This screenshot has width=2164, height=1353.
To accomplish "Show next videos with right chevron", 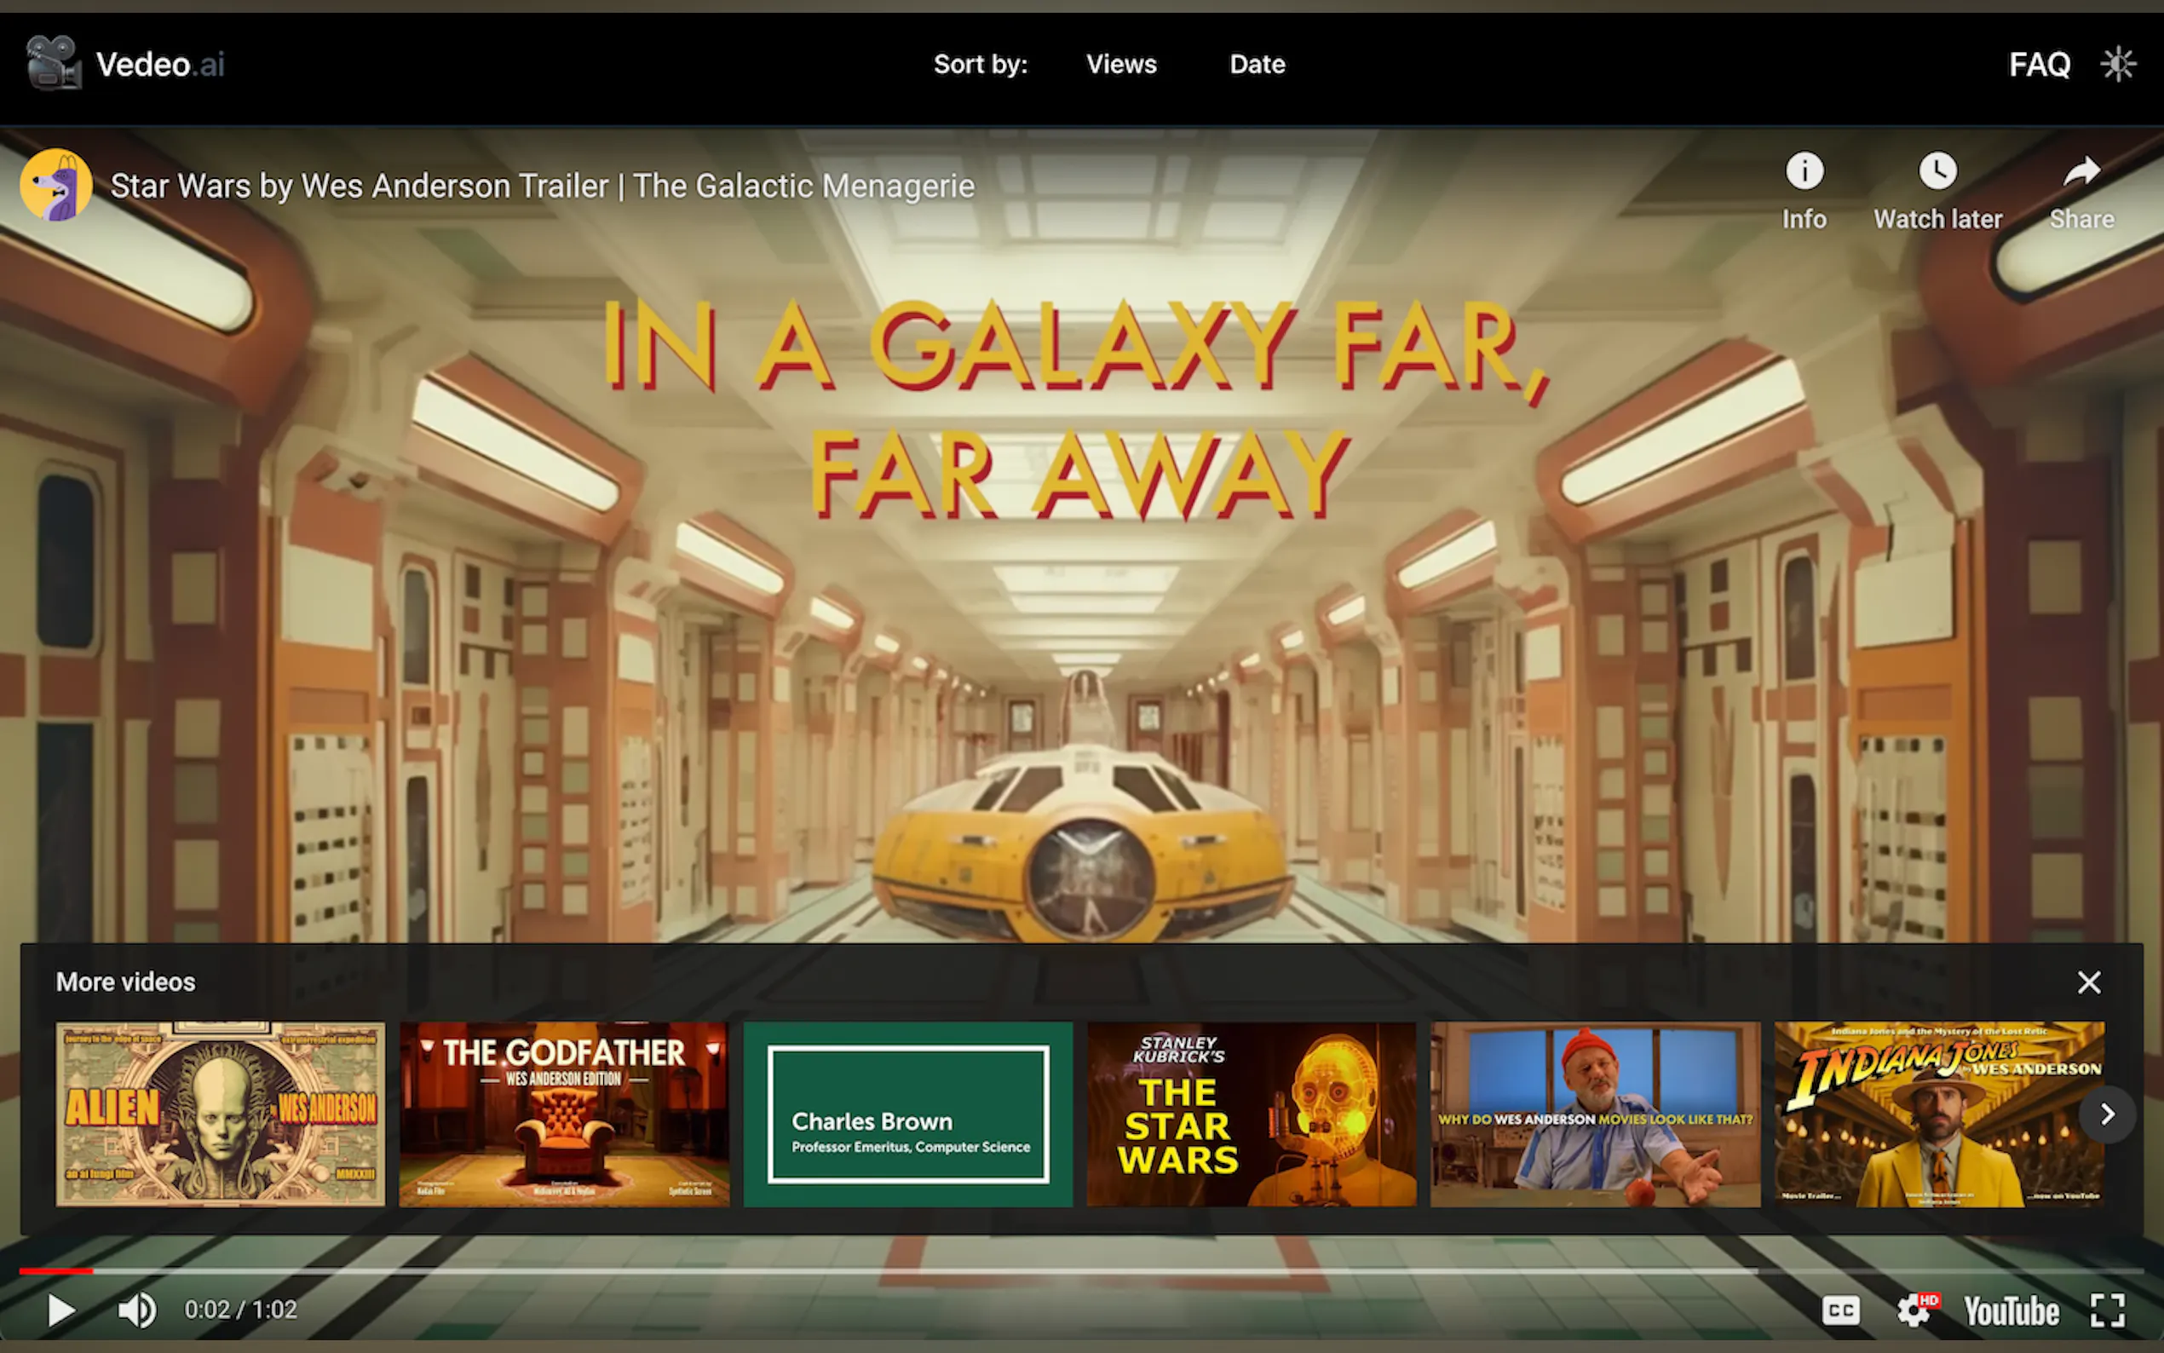I will coord(2107,1114).
